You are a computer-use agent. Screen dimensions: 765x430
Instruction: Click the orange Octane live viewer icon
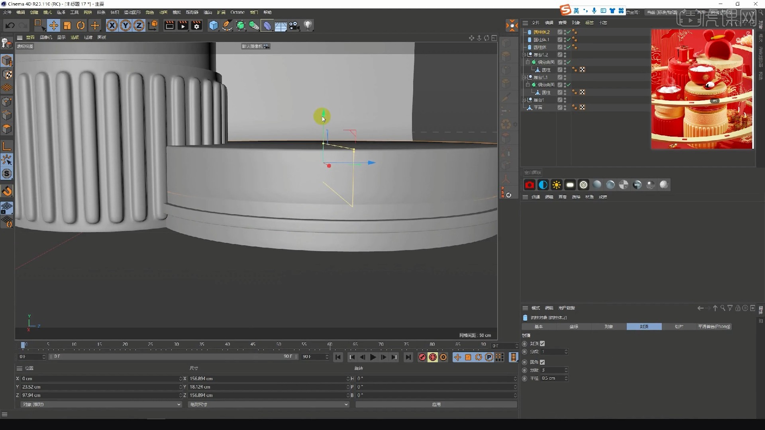(x=512, y=25)
